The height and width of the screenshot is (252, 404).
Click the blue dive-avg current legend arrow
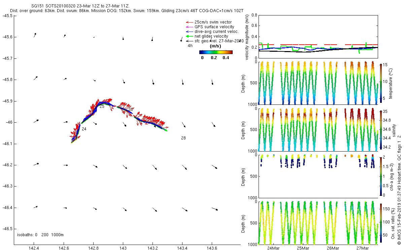point(190,32)
